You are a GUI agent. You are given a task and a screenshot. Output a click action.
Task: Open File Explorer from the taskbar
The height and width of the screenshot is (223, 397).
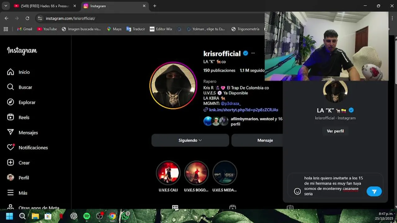click(x=35, y=216)
